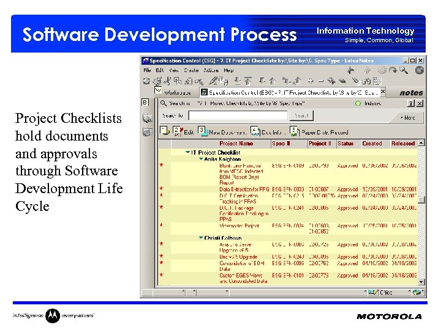Select the Viewmaster Project row
Screen dimensions: 441x330
(x=288, y=228)
